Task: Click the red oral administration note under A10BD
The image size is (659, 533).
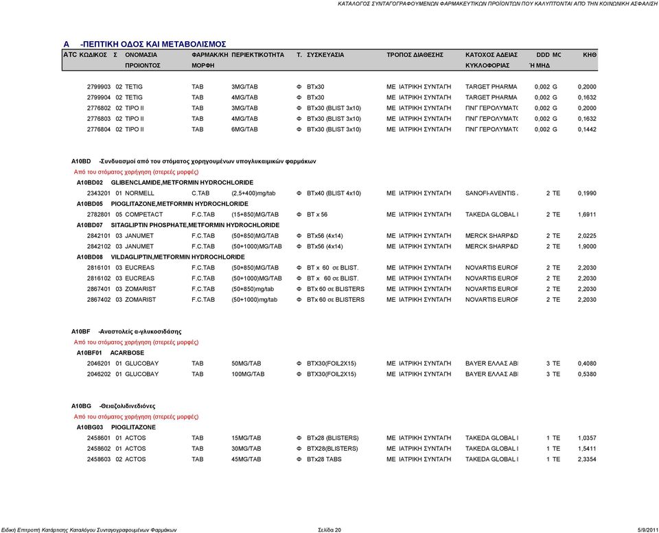Action: coord(136,171)
